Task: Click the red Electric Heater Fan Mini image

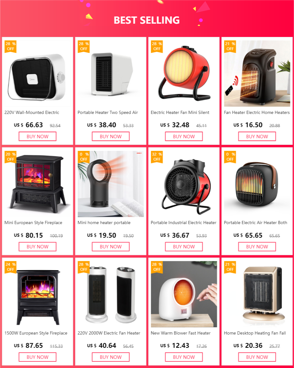Action: 184,74
